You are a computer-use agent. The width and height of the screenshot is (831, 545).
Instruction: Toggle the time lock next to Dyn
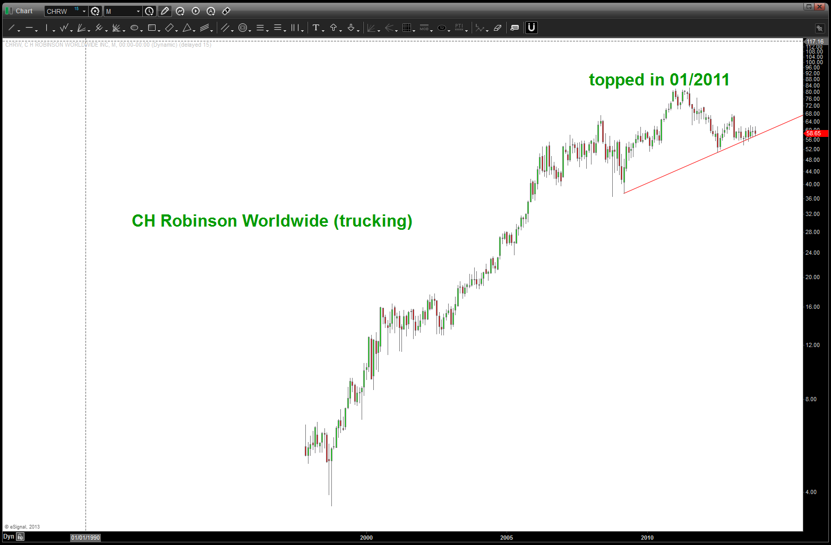coord(20,537)
